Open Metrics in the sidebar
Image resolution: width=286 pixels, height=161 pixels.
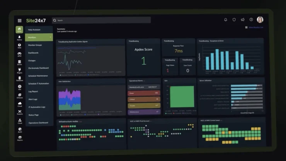point(20,138)
